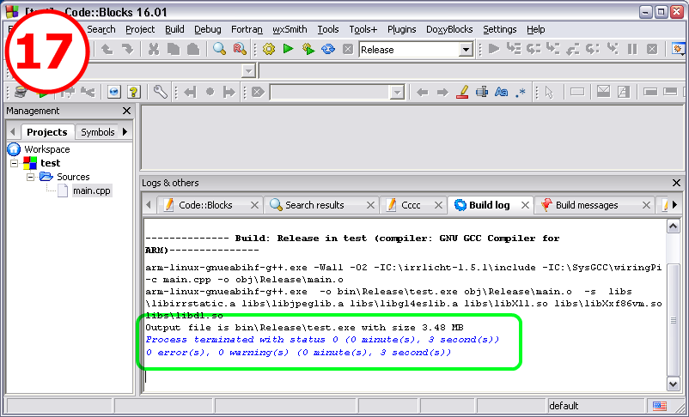Image resolution: width=689 pixels, height=417 pixels.
Task: Start debugger with the Debug/Continue arrow
Action: [x=494, y=49]
